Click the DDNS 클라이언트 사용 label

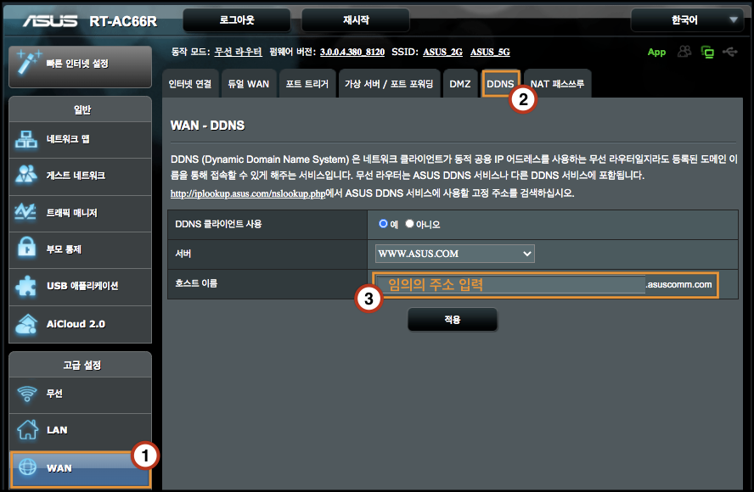218,224
